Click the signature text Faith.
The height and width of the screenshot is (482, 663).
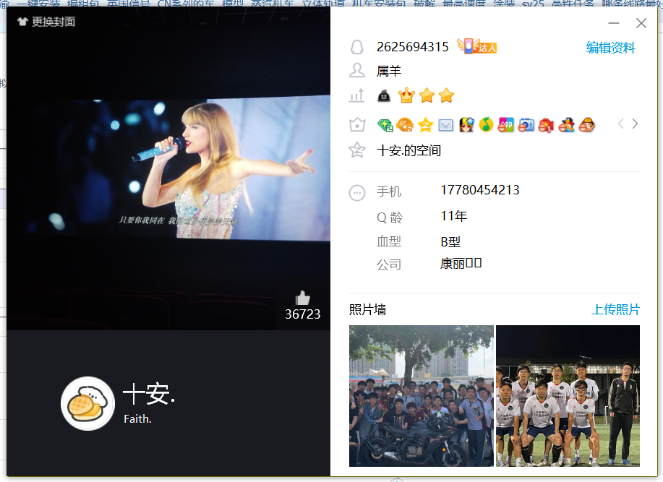[x=137, y=418]
